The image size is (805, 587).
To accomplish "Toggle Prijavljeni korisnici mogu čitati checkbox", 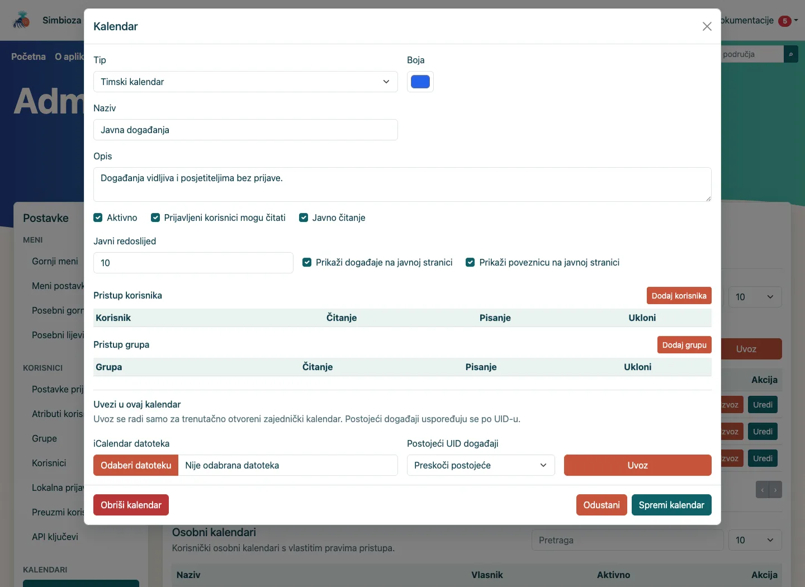I will (155, 217).
